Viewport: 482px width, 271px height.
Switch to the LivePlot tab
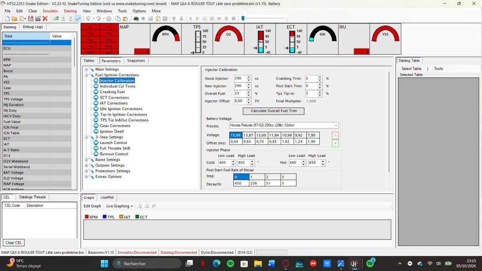point(107,197)
